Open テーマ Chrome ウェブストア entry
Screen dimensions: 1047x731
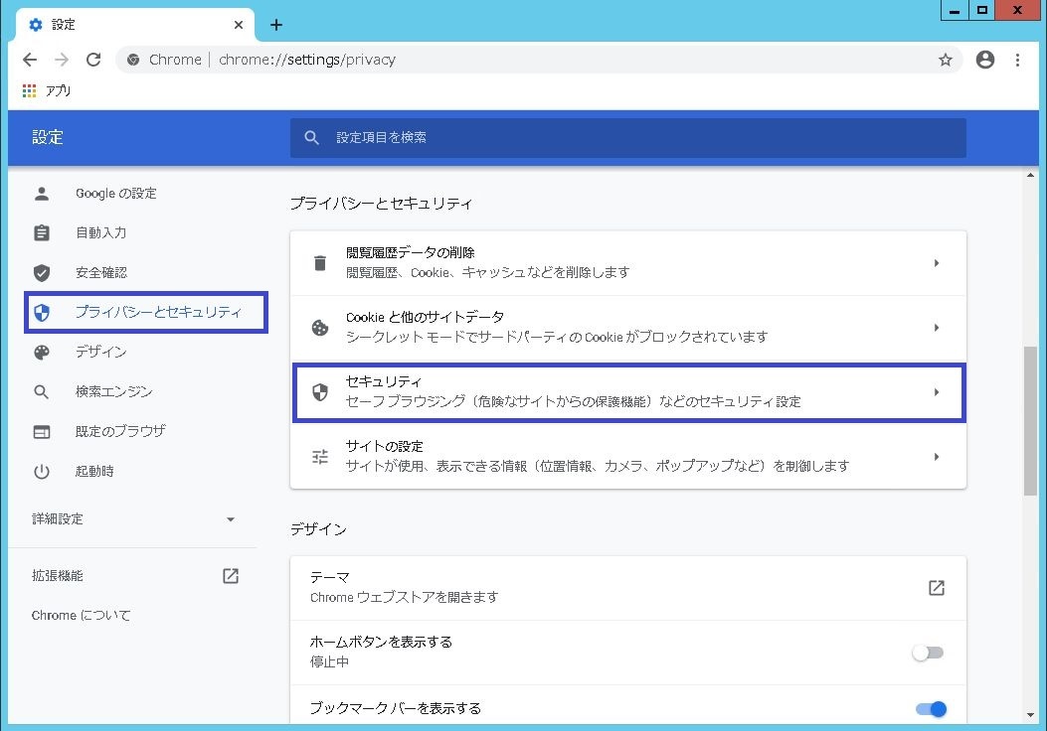628,588
